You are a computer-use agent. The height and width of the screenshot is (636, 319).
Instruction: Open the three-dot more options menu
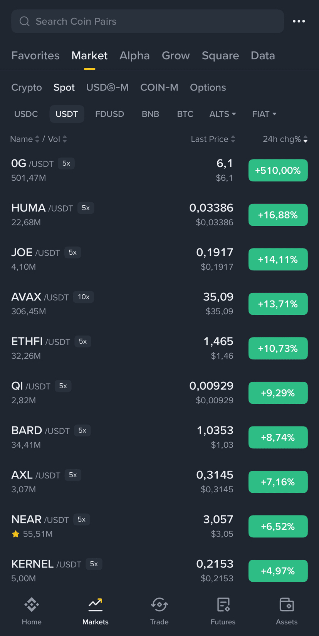[299, 22]
